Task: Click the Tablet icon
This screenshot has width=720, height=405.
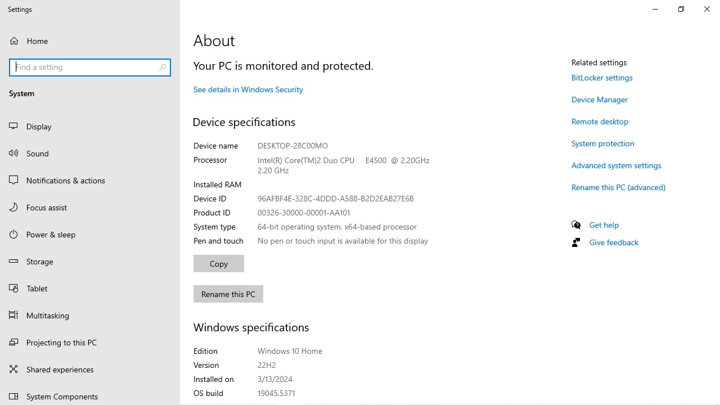Action: coord(14,289)
